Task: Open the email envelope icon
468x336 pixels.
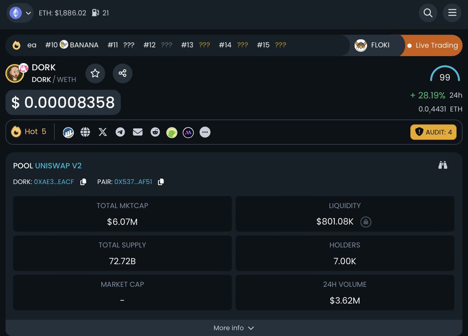Action: point(138,132)
